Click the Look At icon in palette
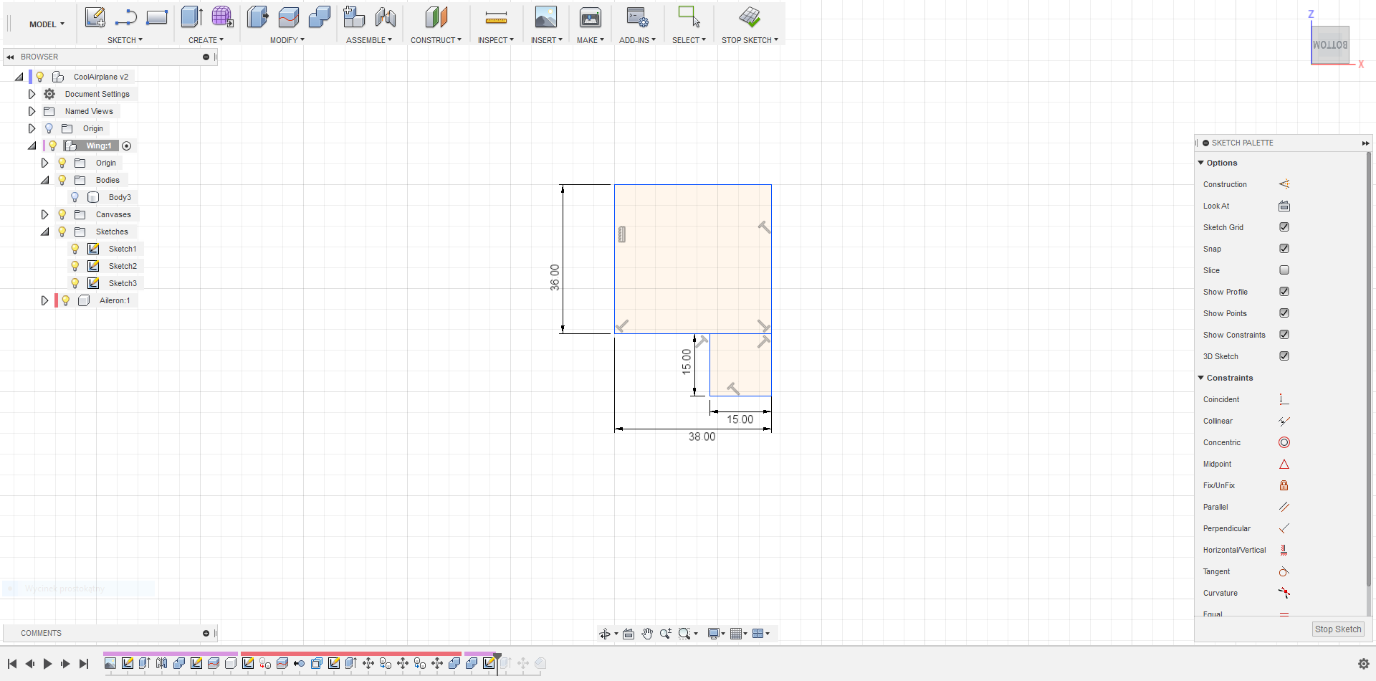1376x681 pixels. (1284, 206)
